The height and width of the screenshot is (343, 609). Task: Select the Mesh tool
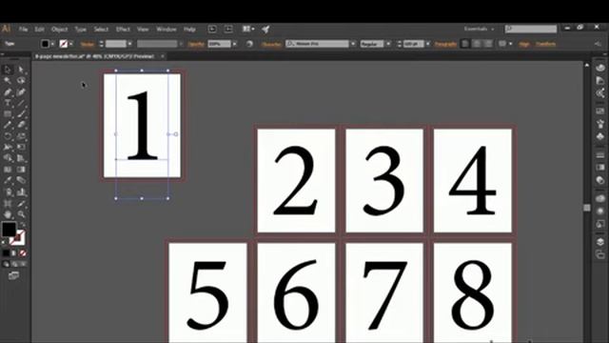[x=8, y=170]
